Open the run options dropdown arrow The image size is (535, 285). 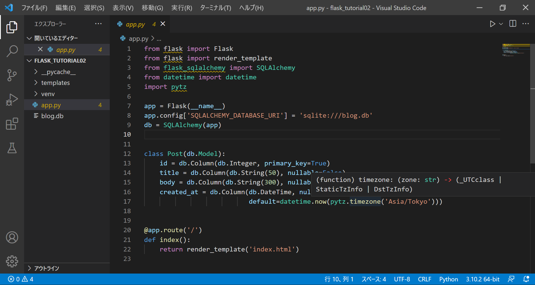tap(501, 24)
